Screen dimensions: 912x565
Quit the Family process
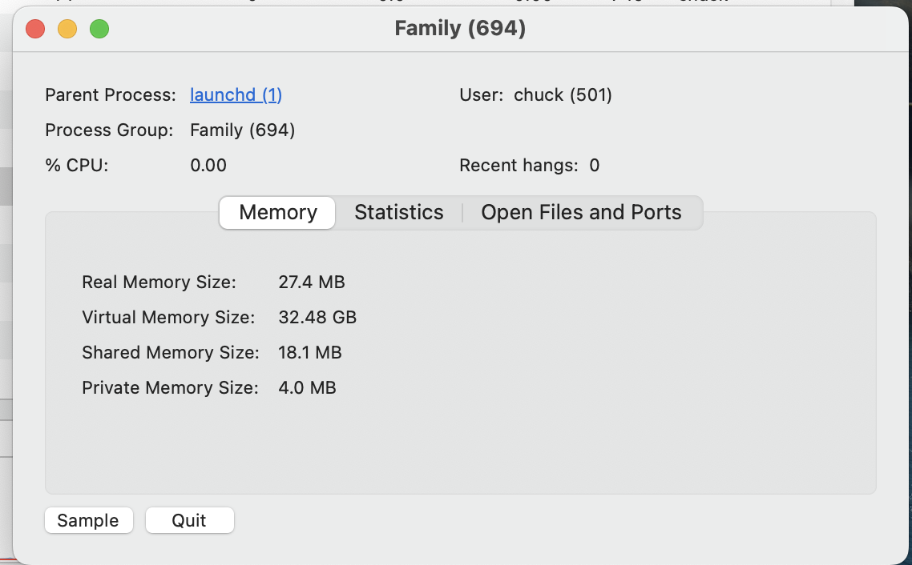pyautogui.click(x=189, y=521)
